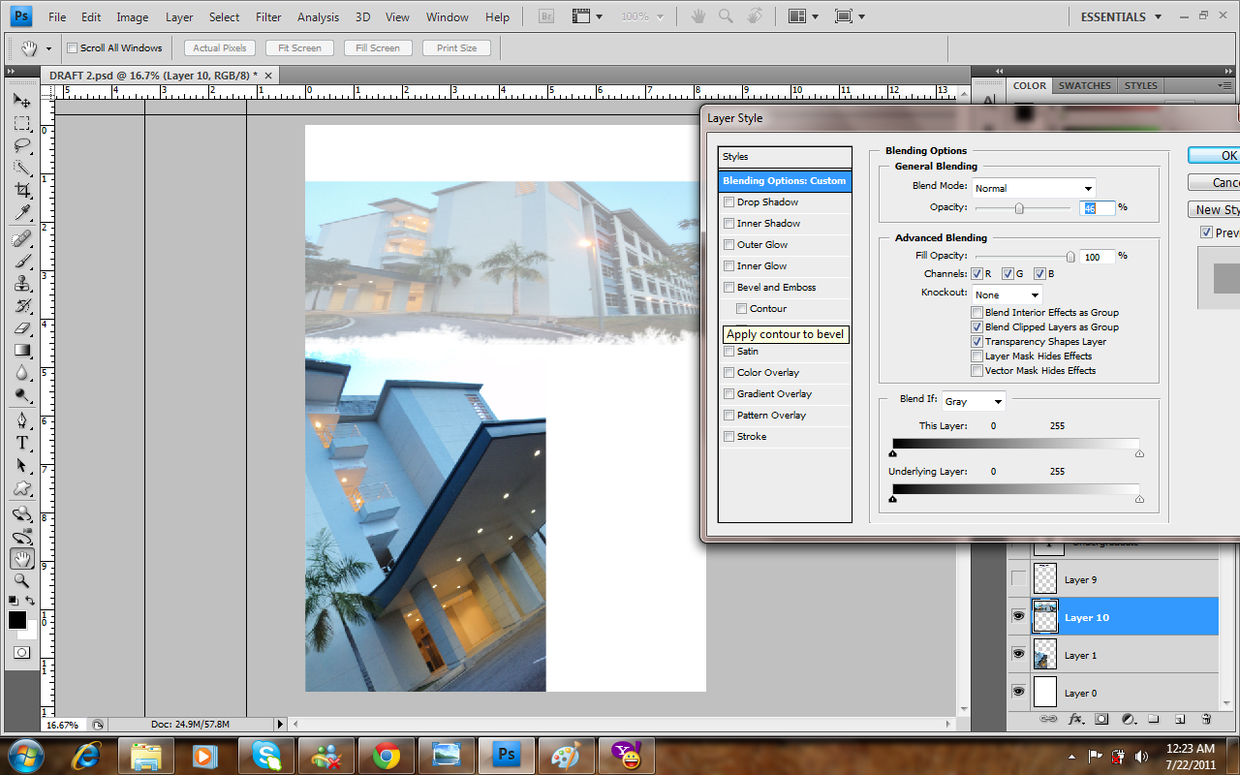Image resolution: width=1240 pixels, height=775 pixels.
Task: Open the ESSENTIALS workspace dropdown
Action: pyautogui.click(x=1121, y=16)
